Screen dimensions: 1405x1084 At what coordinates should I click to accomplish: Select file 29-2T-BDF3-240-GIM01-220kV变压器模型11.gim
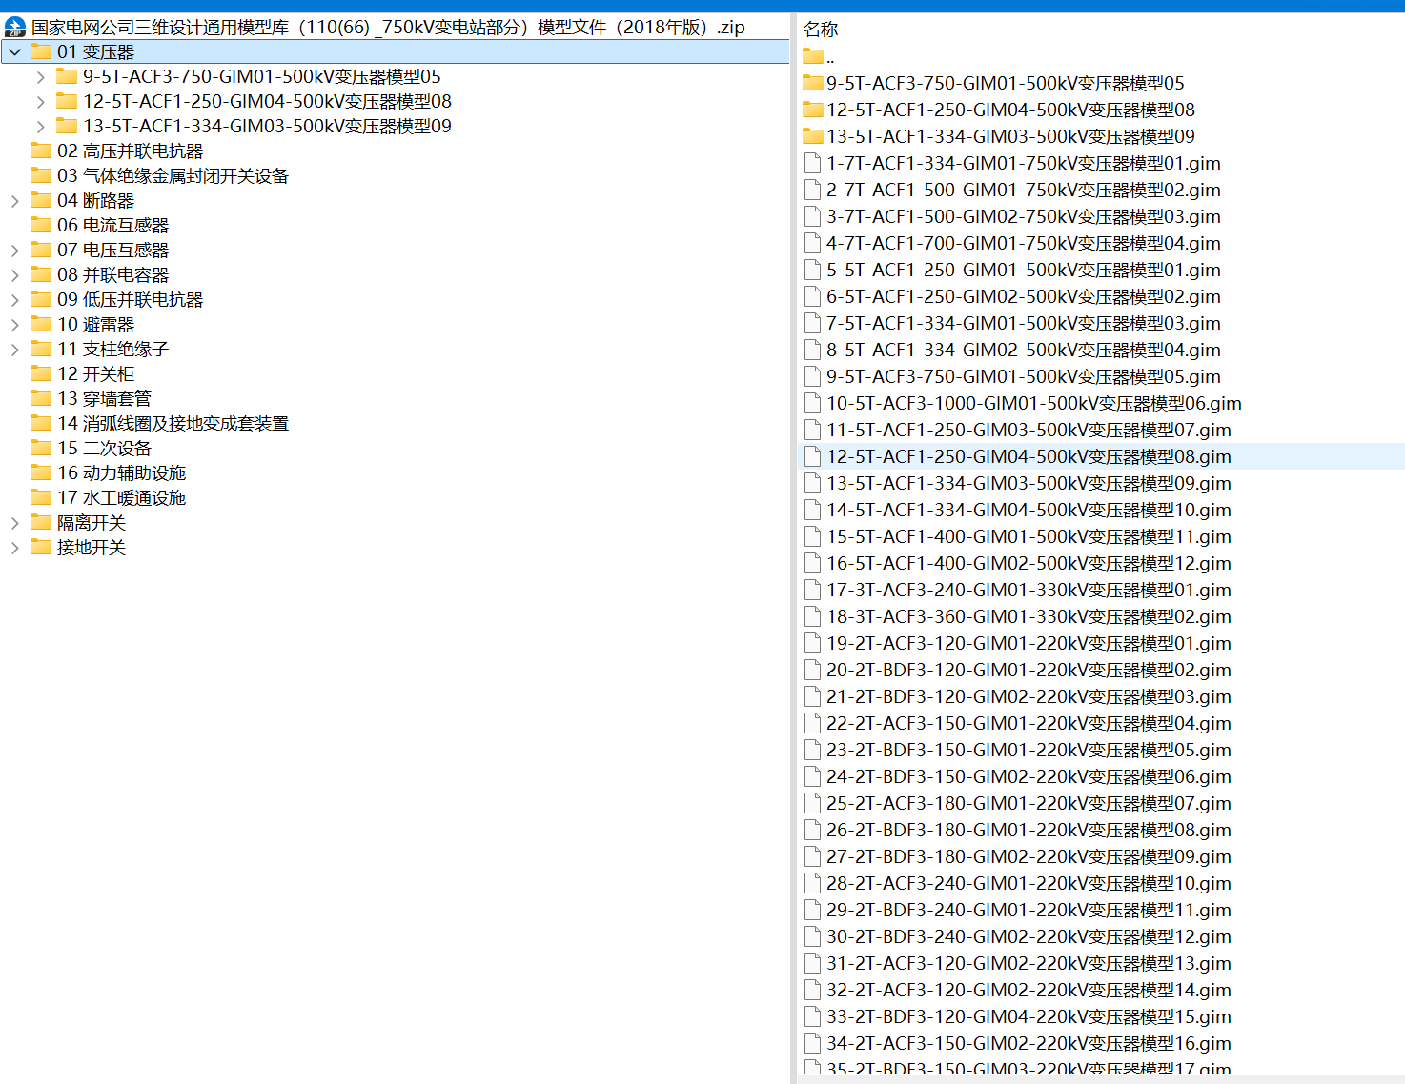click(1028, 910)
